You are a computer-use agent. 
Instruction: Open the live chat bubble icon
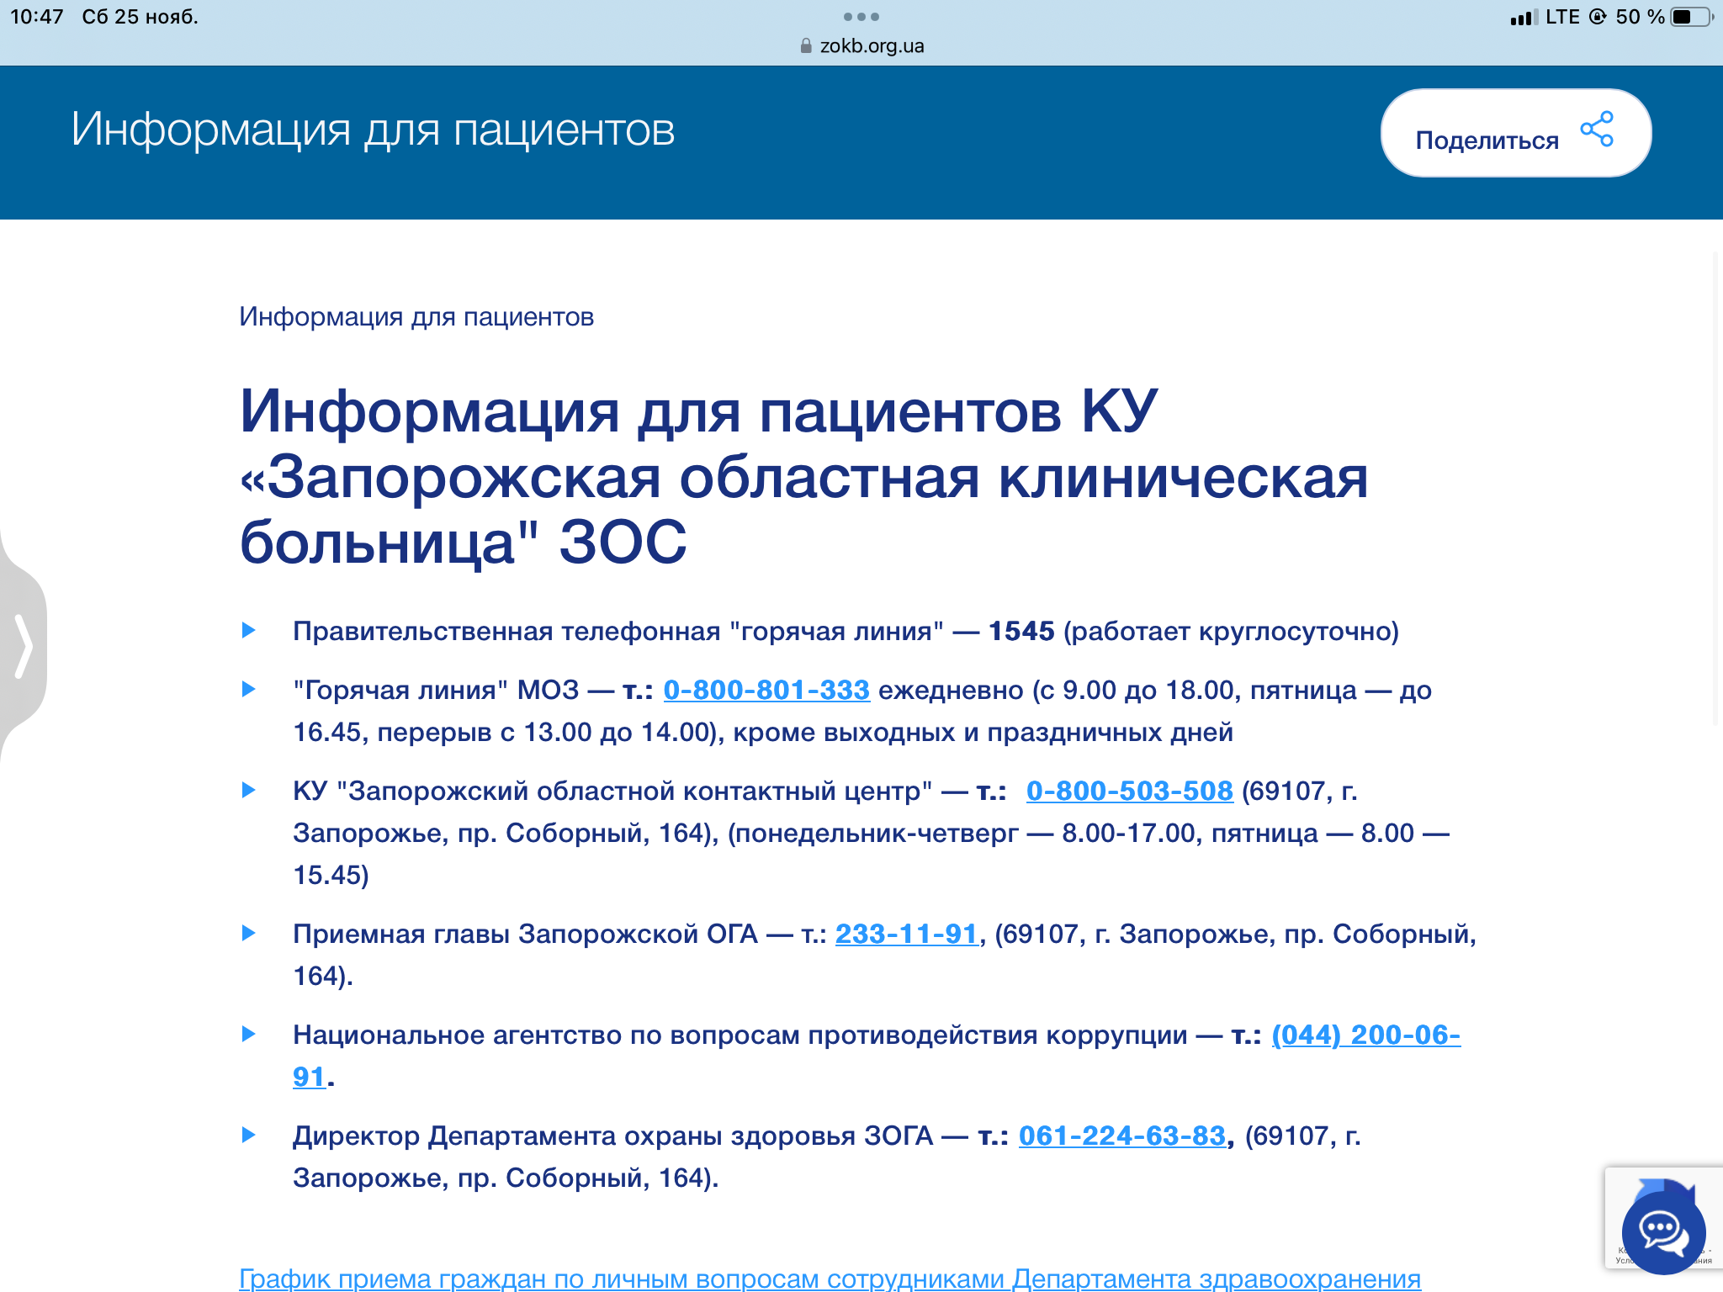coord(1662,1232)
